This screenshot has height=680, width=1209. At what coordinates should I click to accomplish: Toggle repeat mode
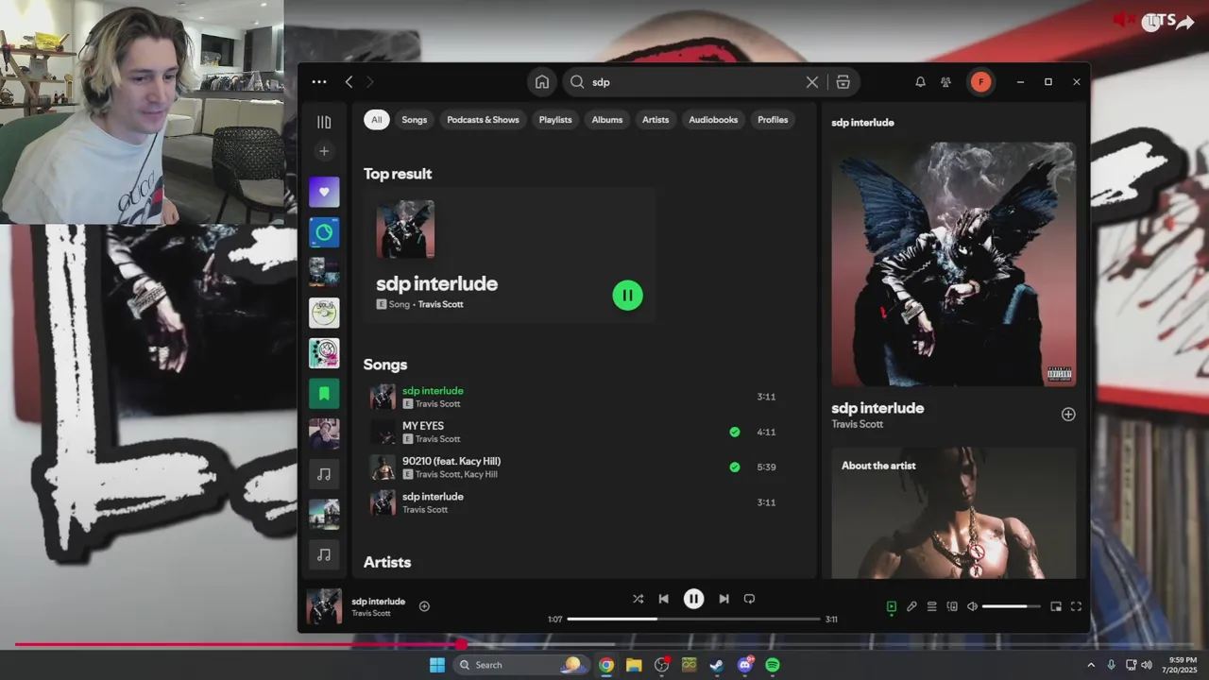pos(749,599)
